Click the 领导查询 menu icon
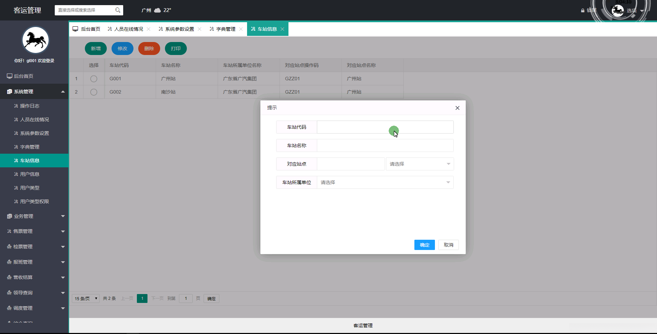Image resolution: width=657 pixels, height=334 pixels. point(9,293)
